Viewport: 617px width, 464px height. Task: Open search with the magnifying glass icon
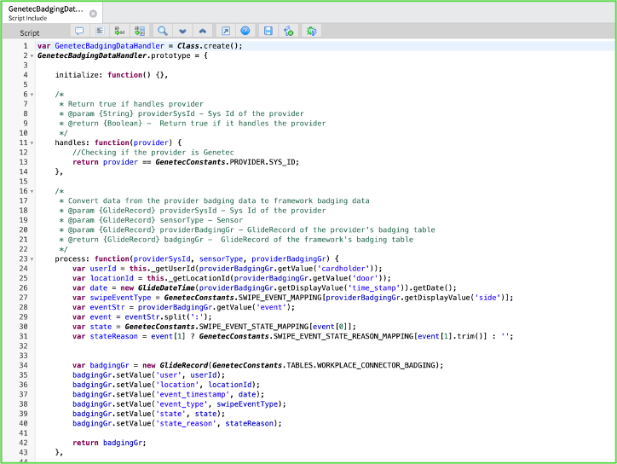pos(162,31)
